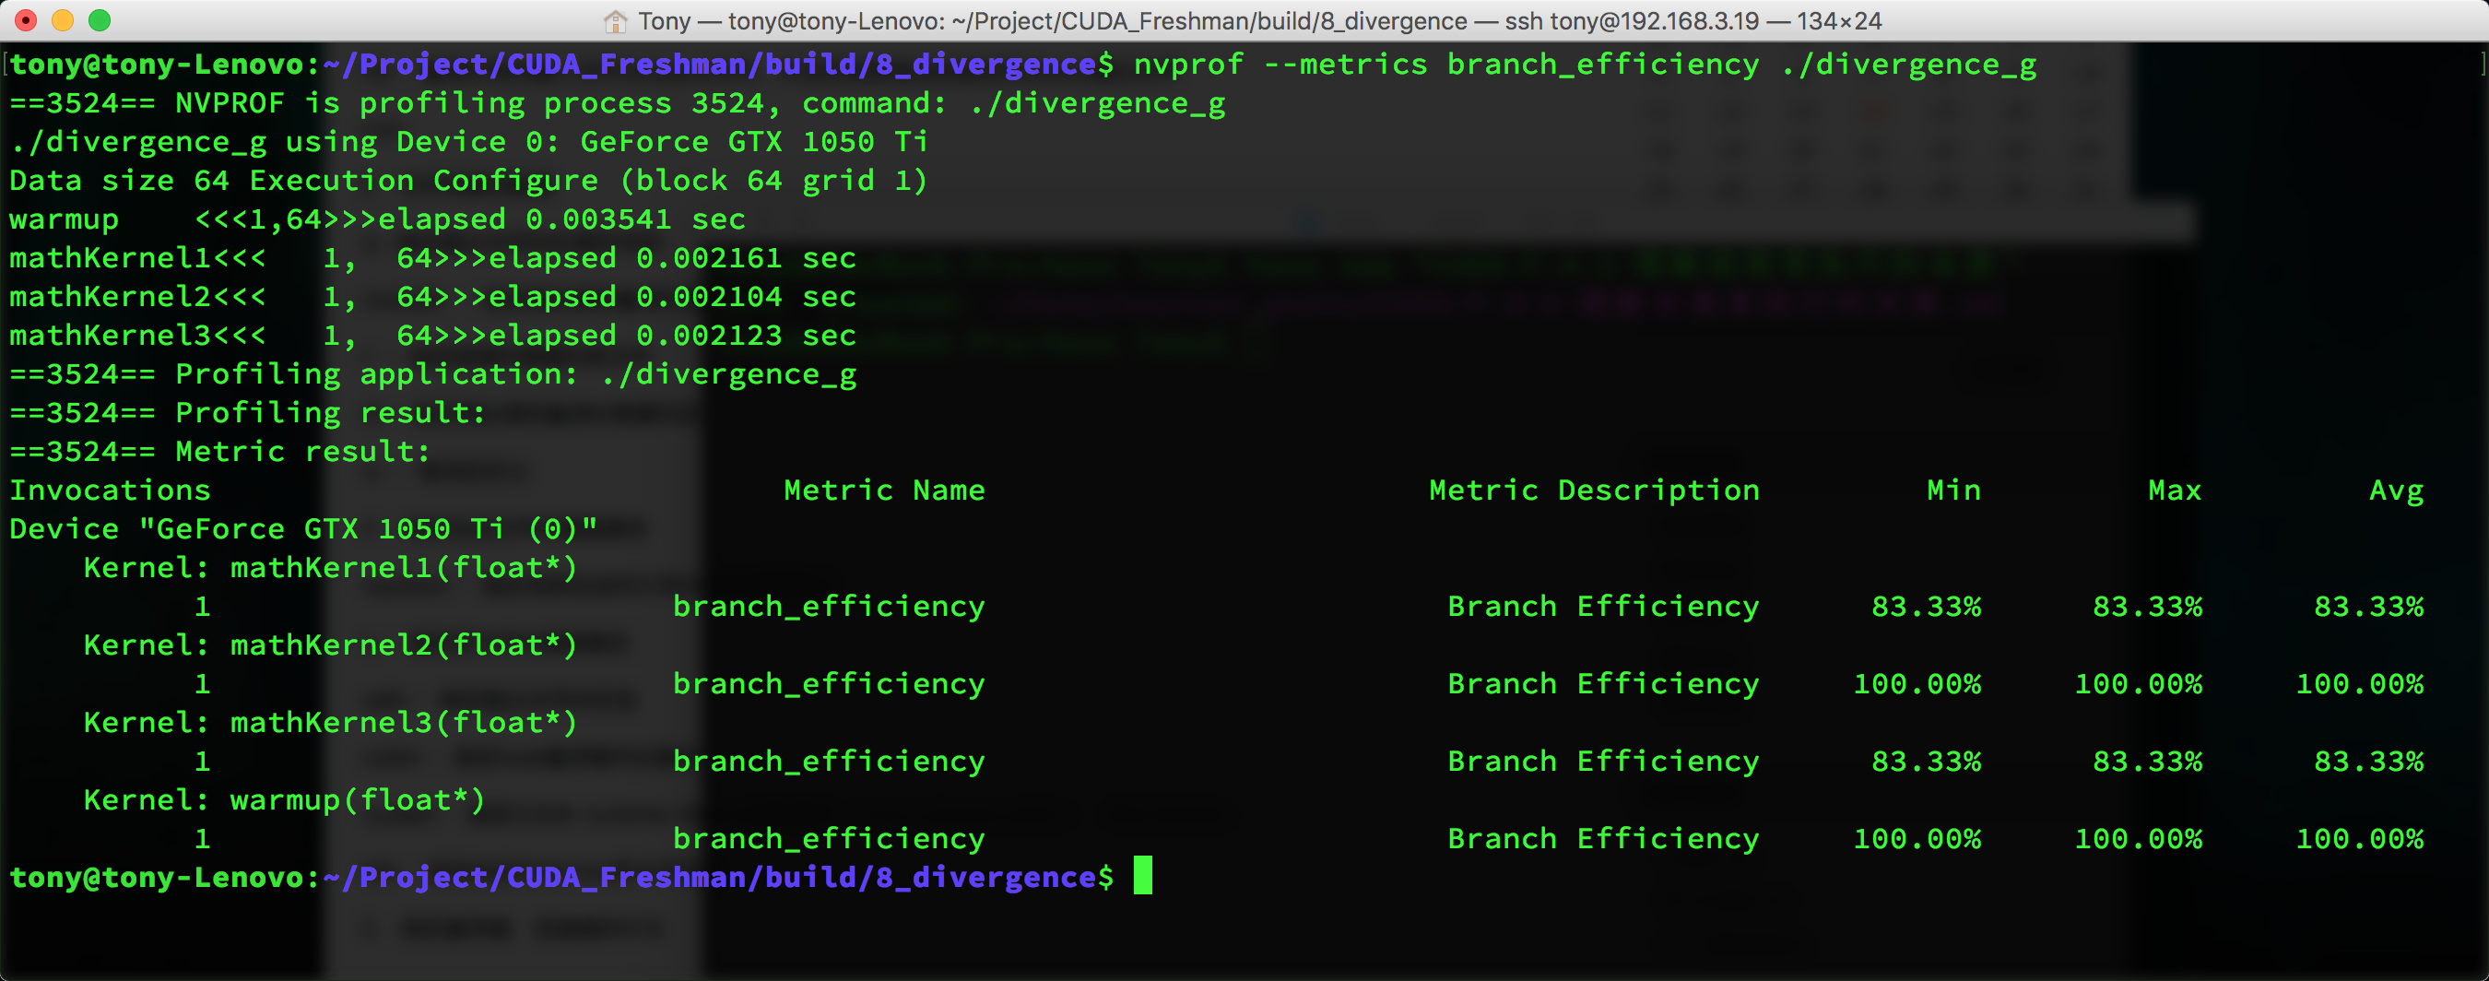Click the warmup elapsed 0.003541 sec value
2489x981 pixels.
[598, 219]
